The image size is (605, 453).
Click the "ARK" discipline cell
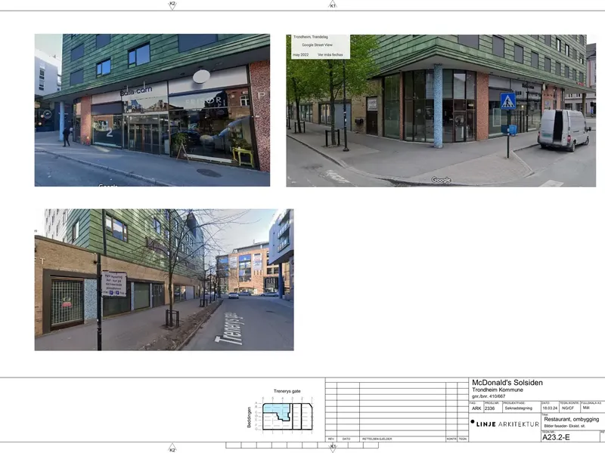pos(476,408)
